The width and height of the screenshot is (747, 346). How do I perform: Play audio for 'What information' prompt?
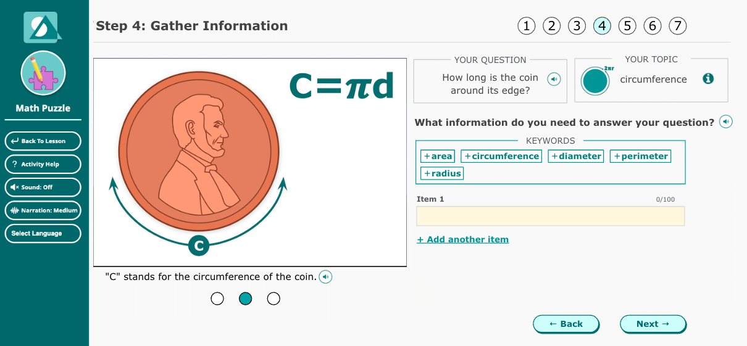tap(726, 122)
